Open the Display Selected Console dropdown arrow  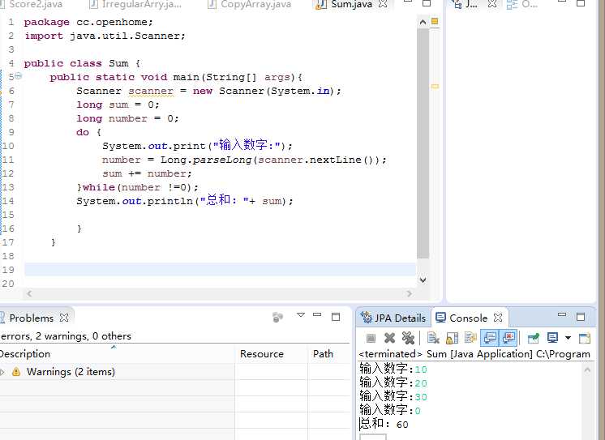(568, 338)
